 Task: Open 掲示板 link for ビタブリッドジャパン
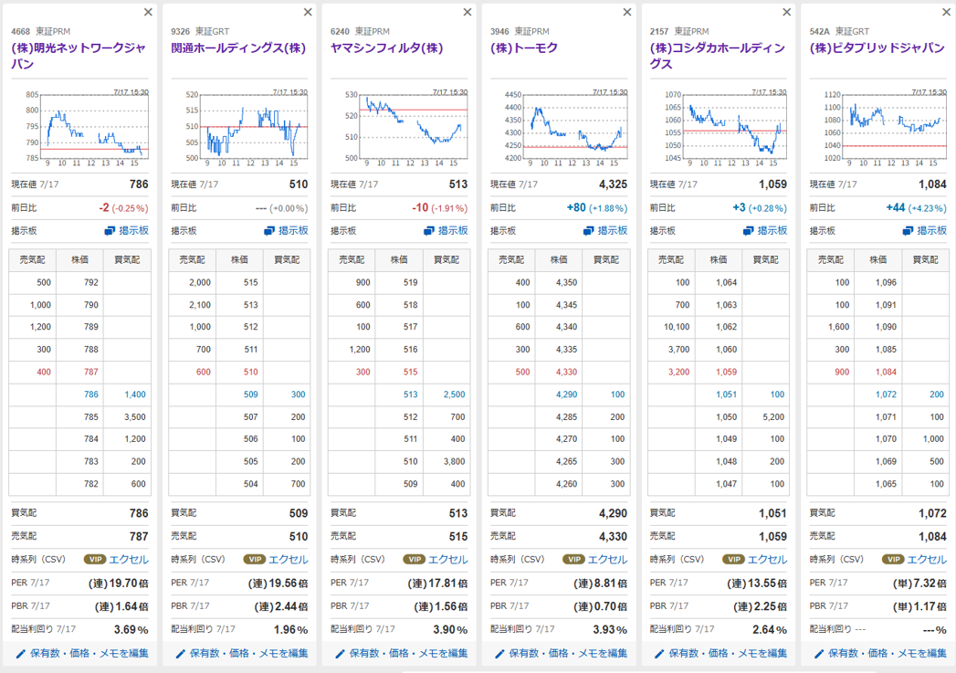click(925, 230)
